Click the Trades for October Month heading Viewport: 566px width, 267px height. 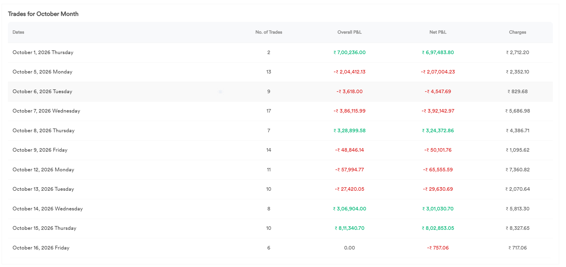(x=43, y=14)
